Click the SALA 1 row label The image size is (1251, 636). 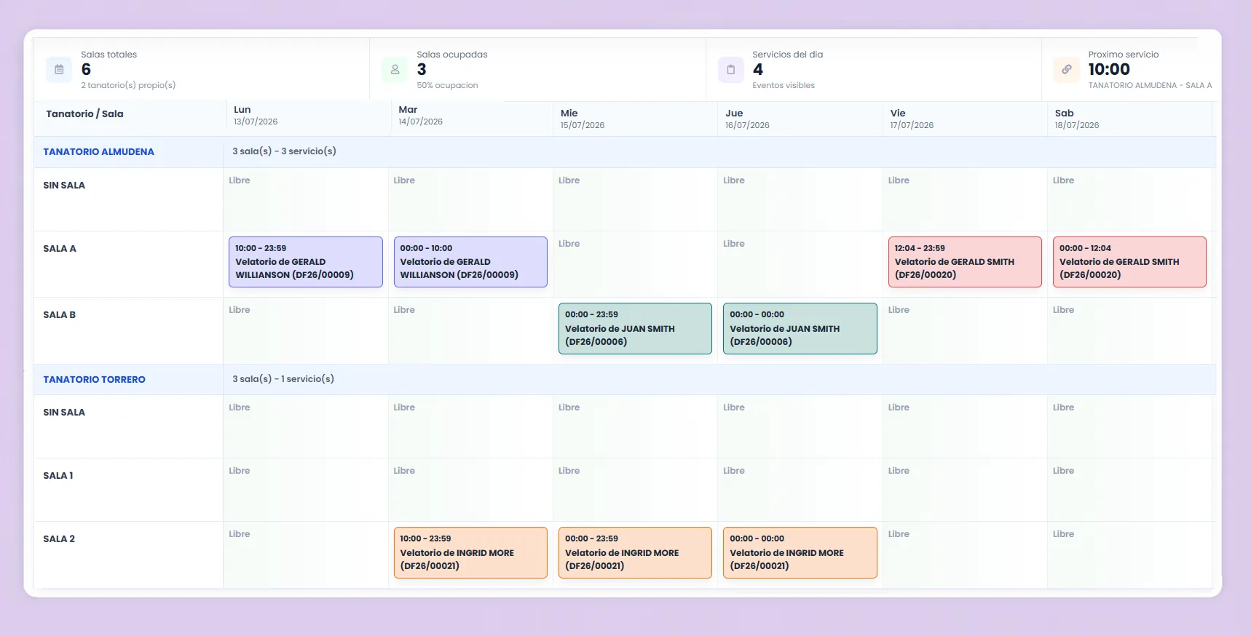tap(58, 476)
